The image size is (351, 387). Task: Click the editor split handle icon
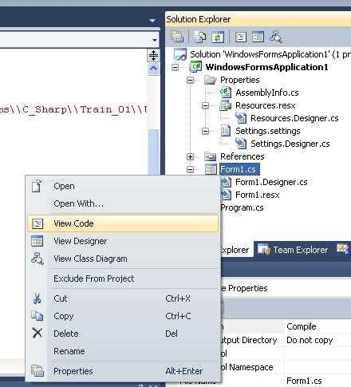(153, 55)
